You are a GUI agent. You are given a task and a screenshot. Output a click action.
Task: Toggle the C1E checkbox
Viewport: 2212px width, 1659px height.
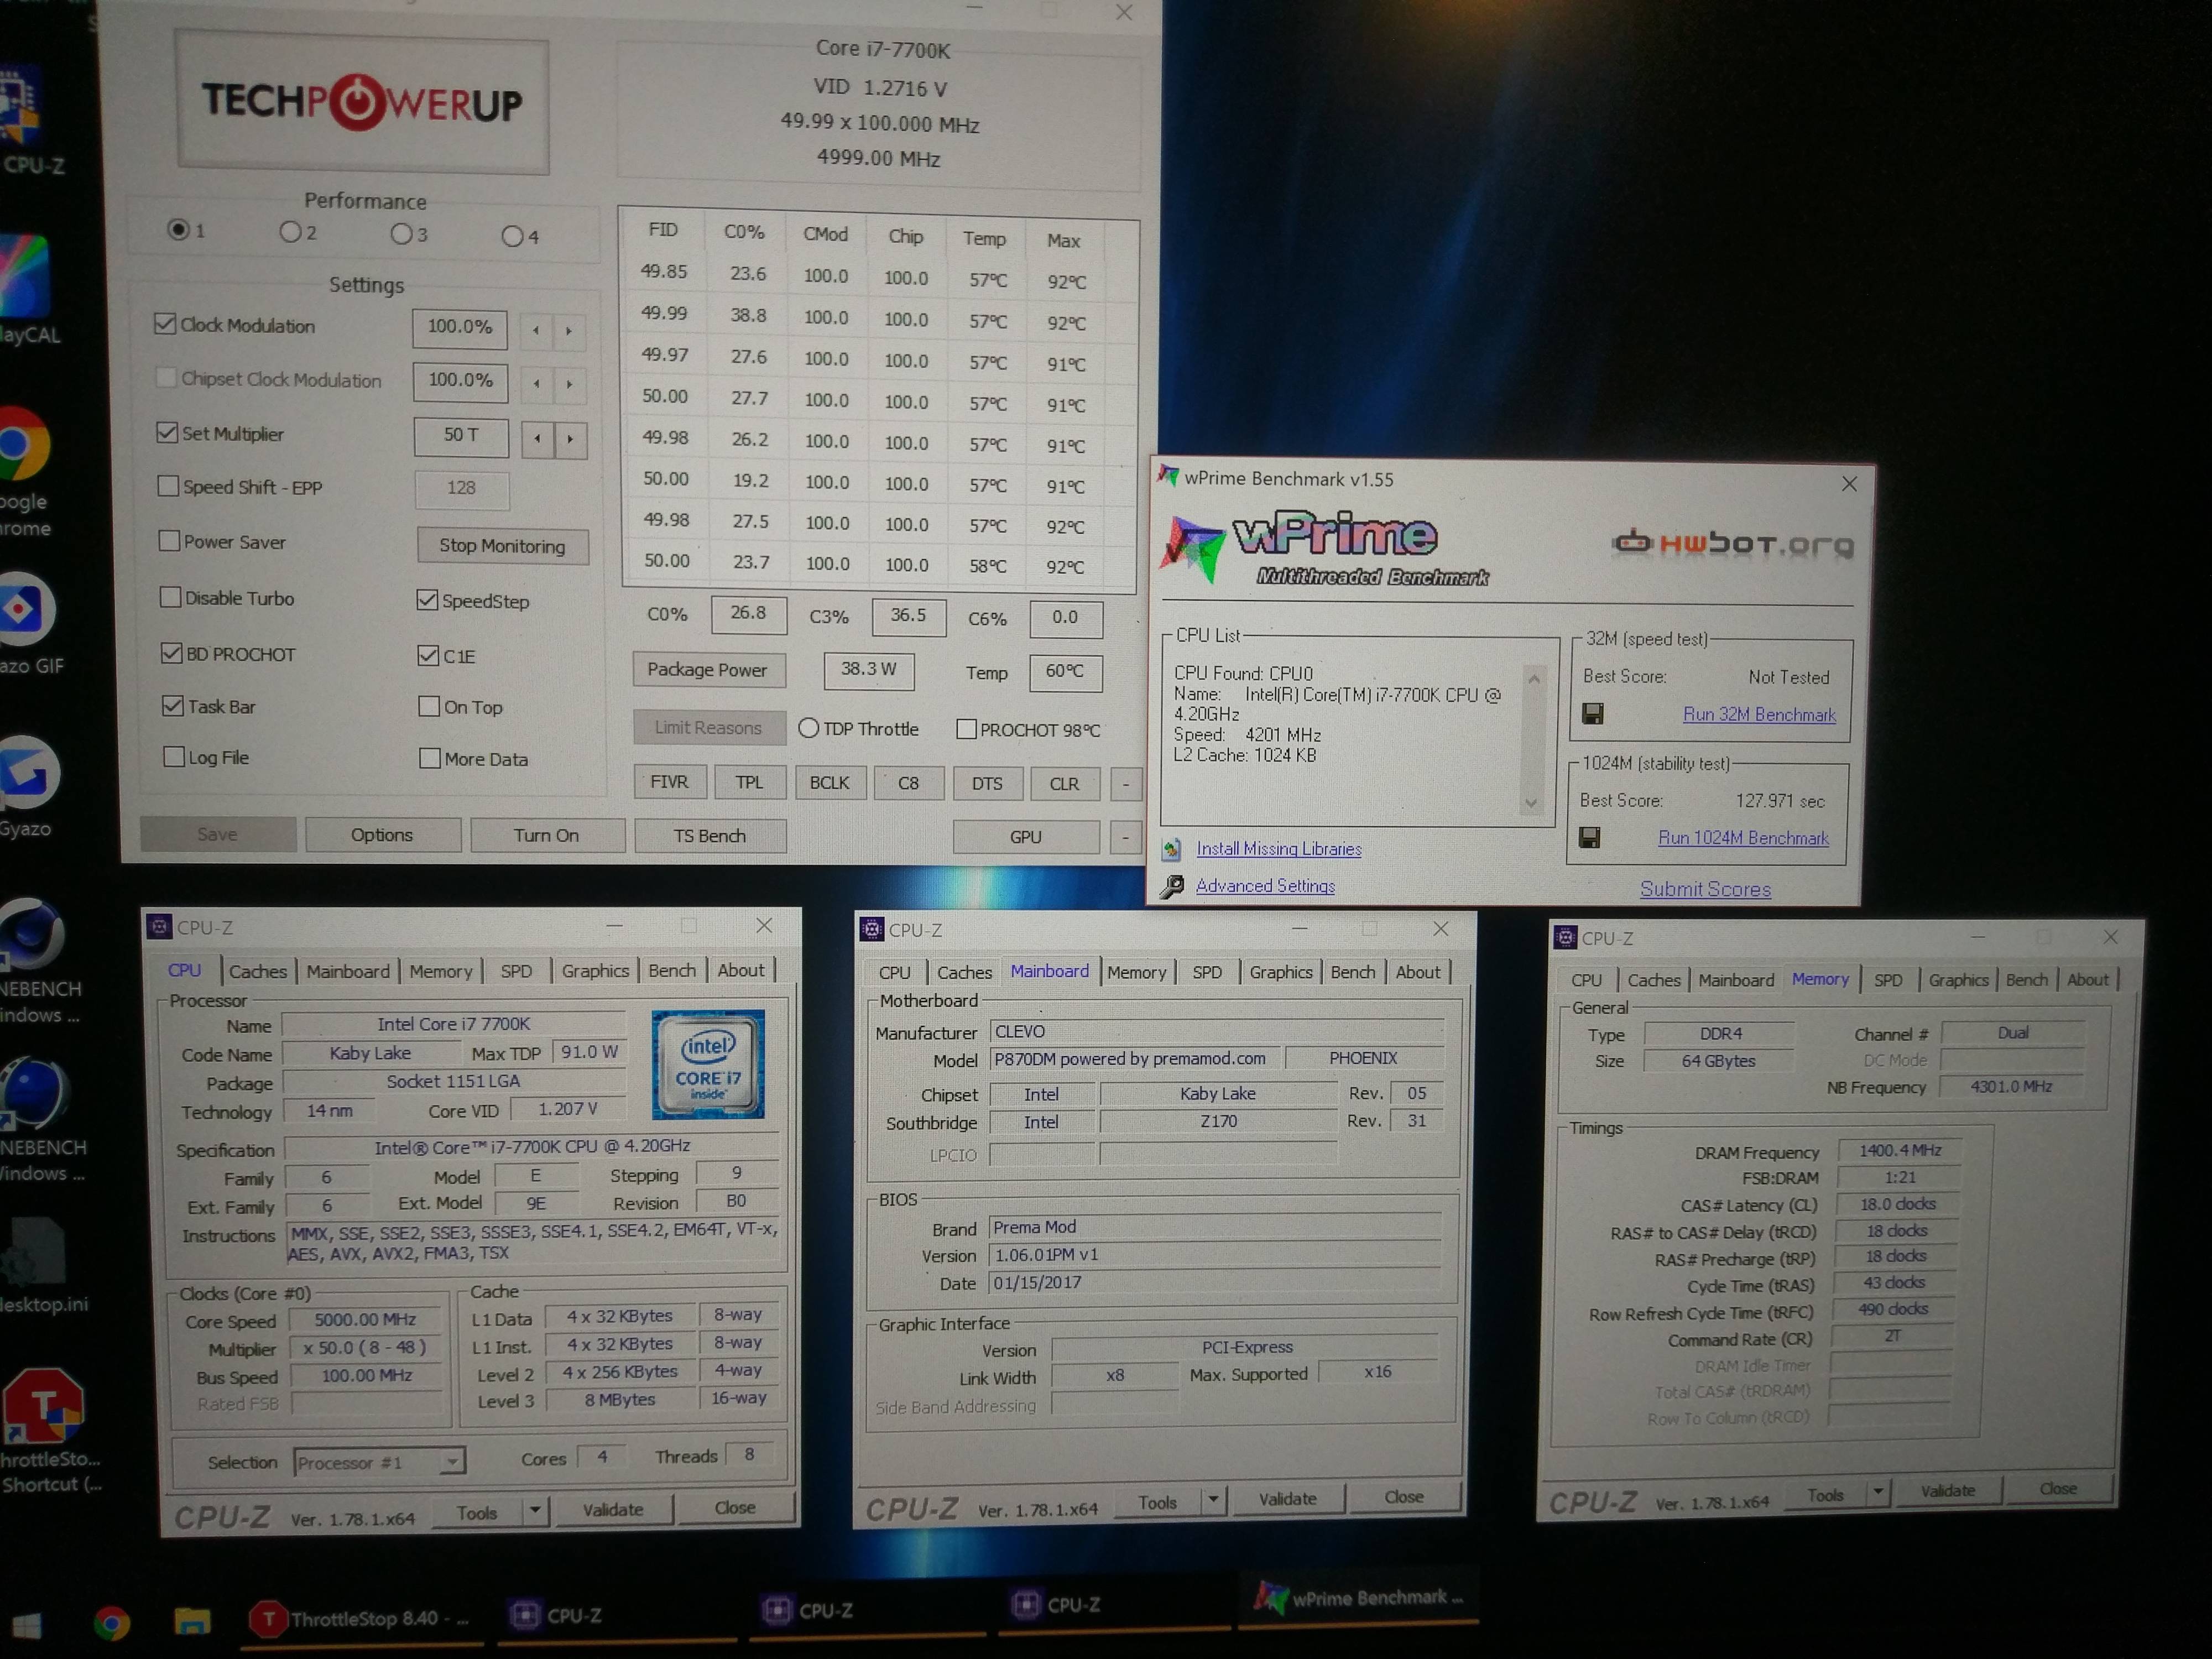(x=428, y=655)
